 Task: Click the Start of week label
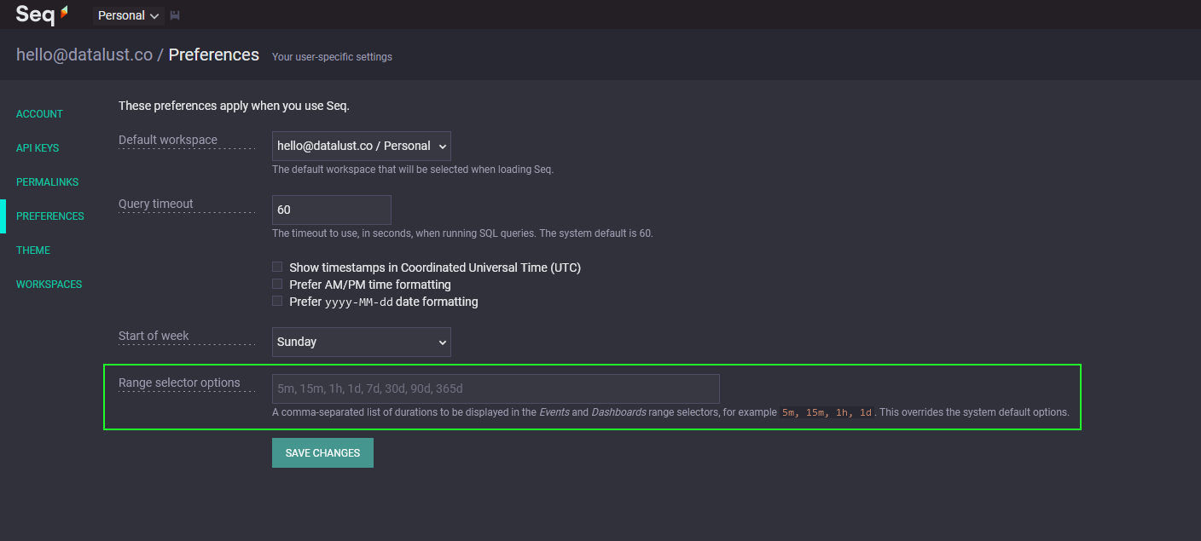(154, 336)
